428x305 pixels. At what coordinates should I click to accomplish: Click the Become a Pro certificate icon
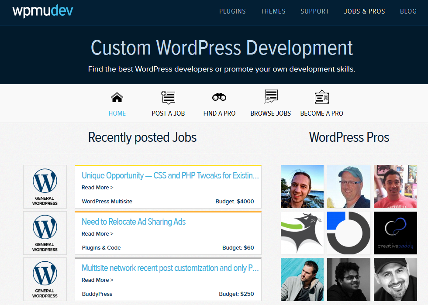pos(321,97)
